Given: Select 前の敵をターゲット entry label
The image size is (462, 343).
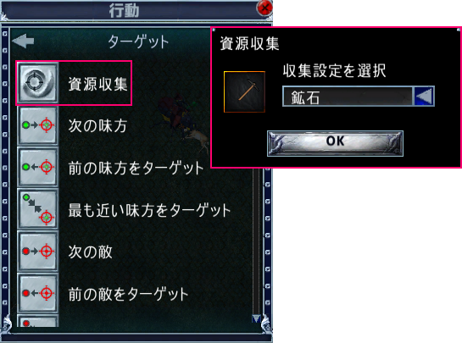Looking at the screenshot, I should click(x=128, y=294).
